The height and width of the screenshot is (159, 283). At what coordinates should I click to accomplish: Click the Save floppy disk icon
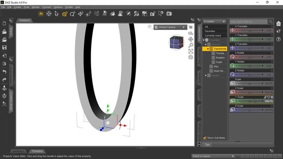tap(4, 47)
